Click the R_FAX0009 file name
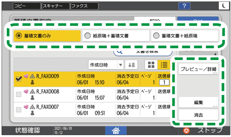This screenshot has width=231, height=137. [x=48, y=76]
